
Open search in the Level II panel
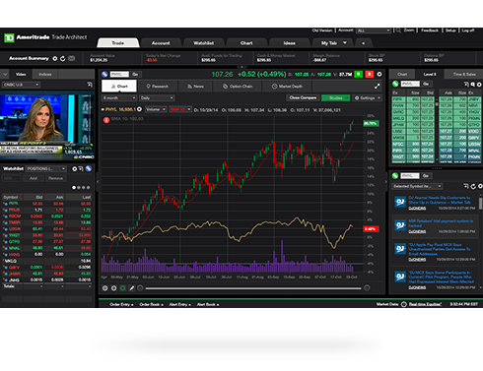(473, 85)
